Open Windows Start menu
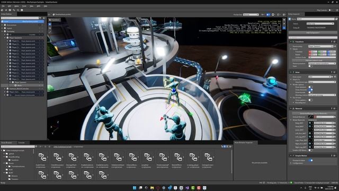The image size is (339, 191). 135,188
